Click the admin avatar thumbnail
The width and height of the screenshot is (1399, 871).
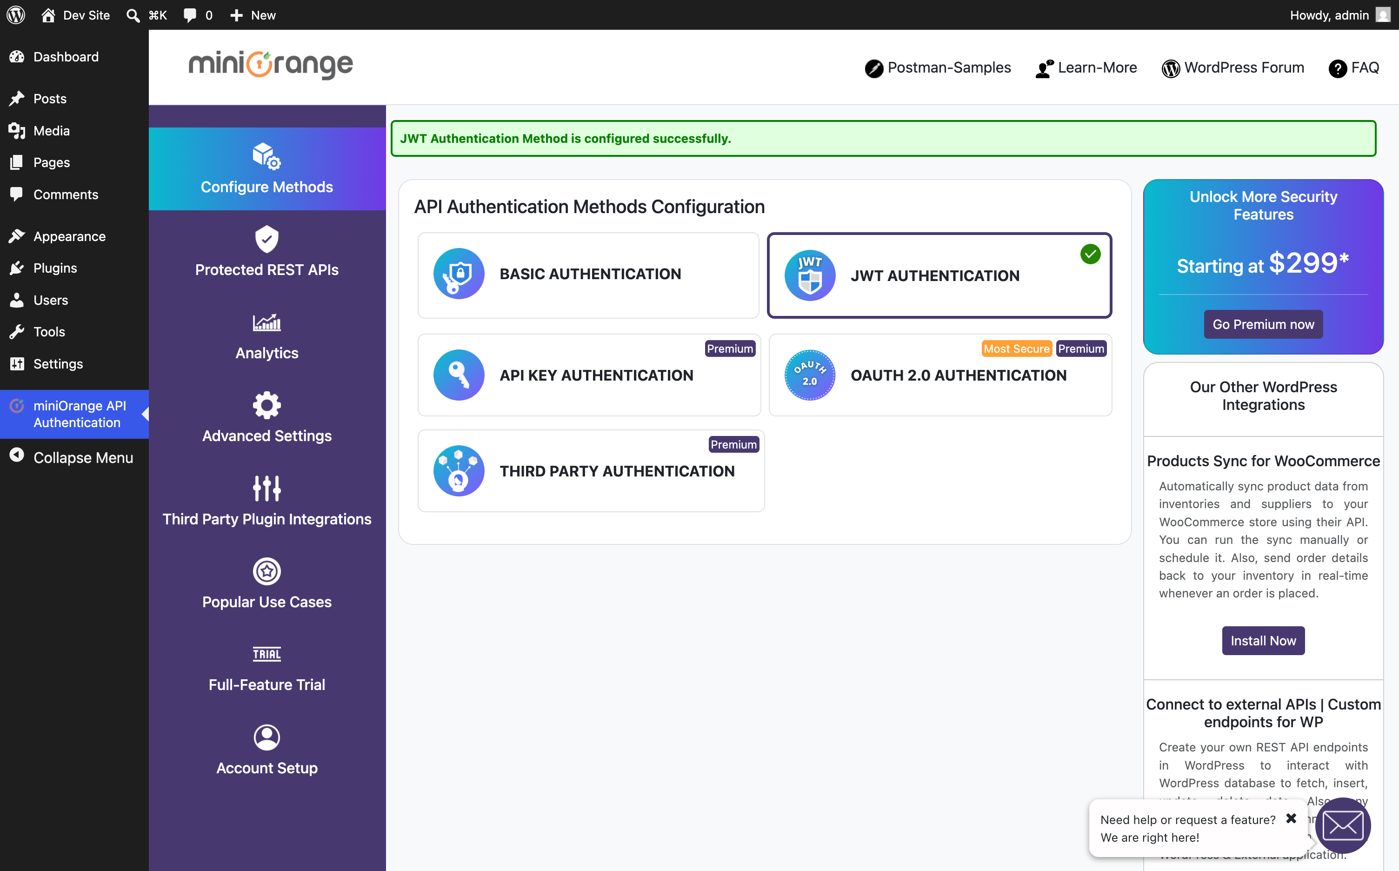[x=1384, y=15]
